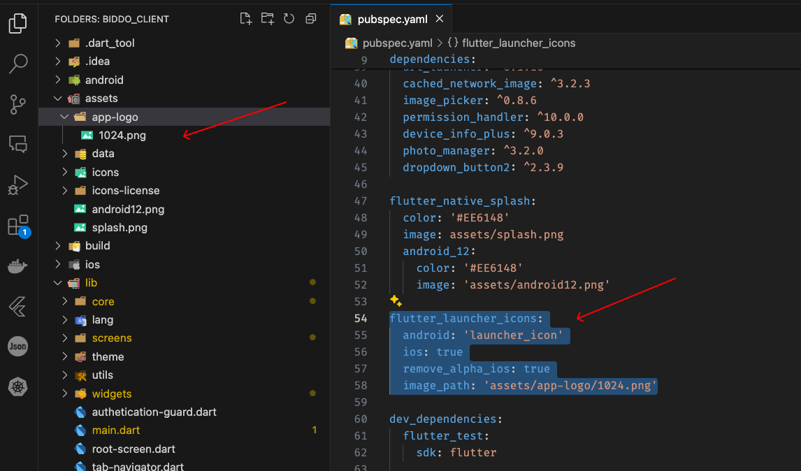Open the Kubernetes helm wheel icon
This screenshot has width=801, height=471.
[18, 386]
